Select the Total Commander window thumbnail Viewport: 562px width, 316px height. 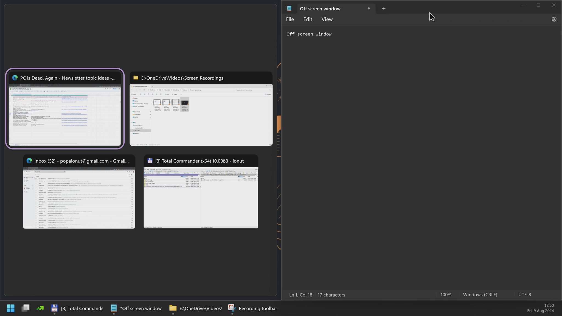click(x=201, y=198)
